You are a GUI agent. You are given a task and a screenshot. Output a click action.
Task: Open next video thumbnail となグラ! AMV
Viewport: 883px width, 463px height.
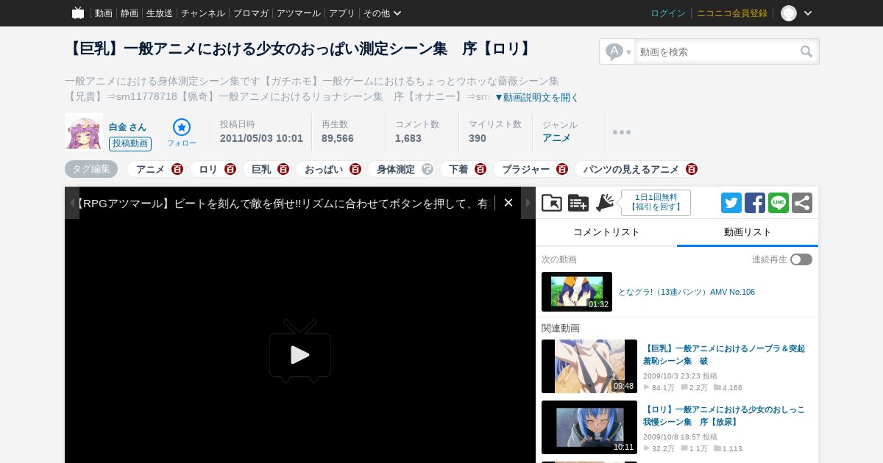point(577,292)
